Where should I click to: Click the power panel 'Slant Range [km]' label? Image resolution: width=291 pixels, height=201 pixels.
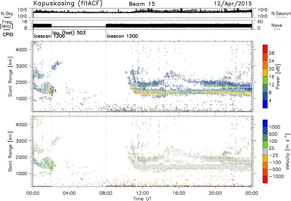pyautogui.click(x=10, y=77)
